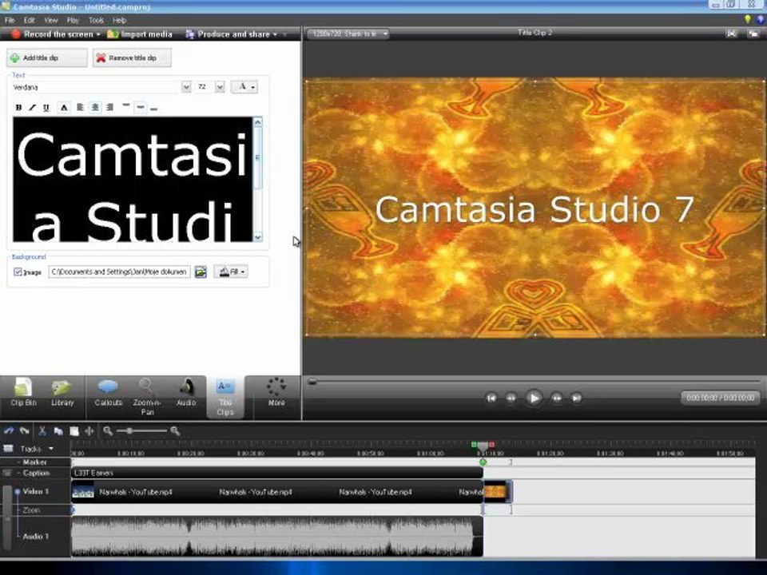Click the timeline Copy icon
This screenshot has height=575, width=767.
click(58, 430)
